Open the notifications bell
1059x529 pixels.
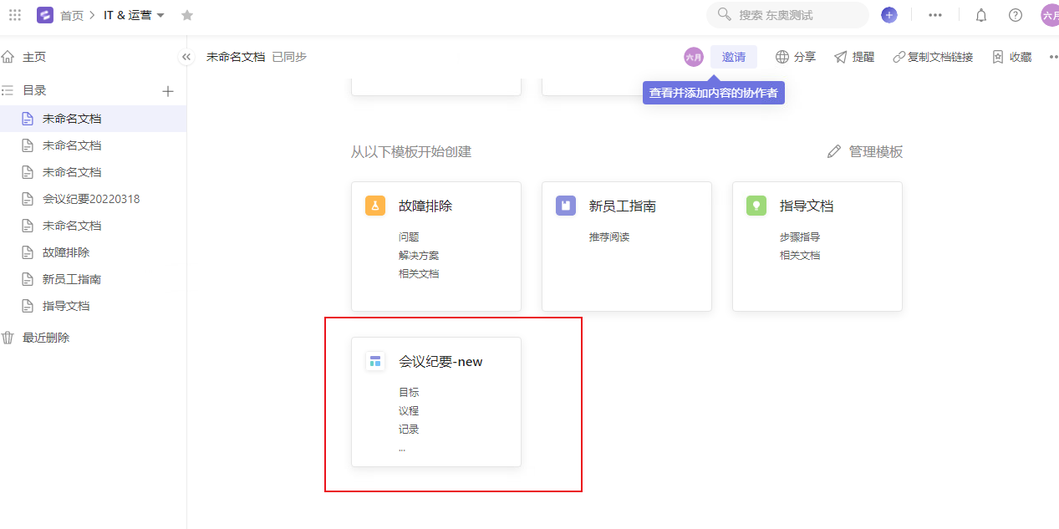(x=981, y=15)
